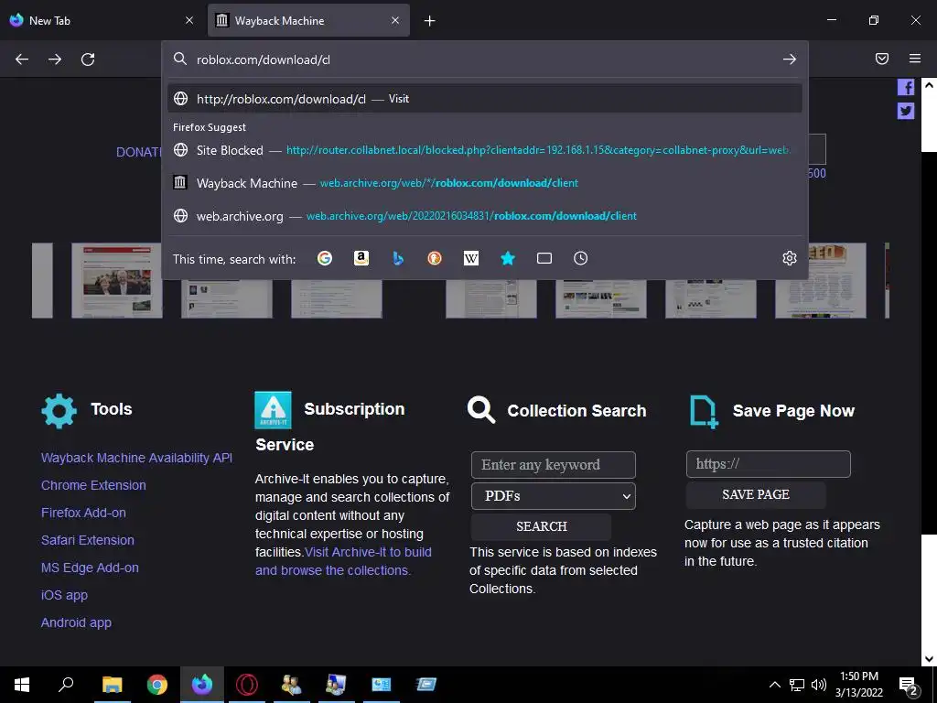937x703 pixels.
Task: Close the New Tab tab
Action: click(x=189, y=20)
